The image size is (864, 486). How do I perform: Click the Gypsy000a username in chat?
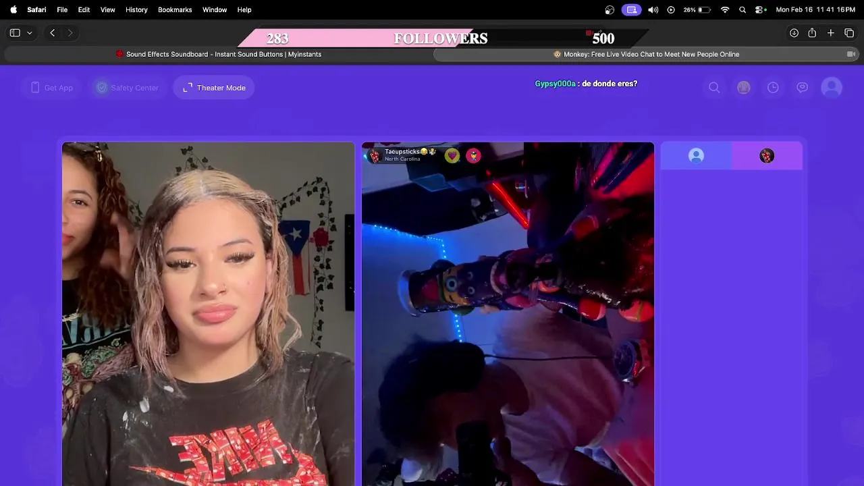point(555,84)
